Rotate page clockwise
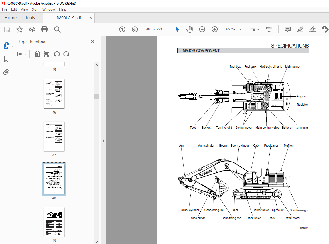 click(66, 54)
